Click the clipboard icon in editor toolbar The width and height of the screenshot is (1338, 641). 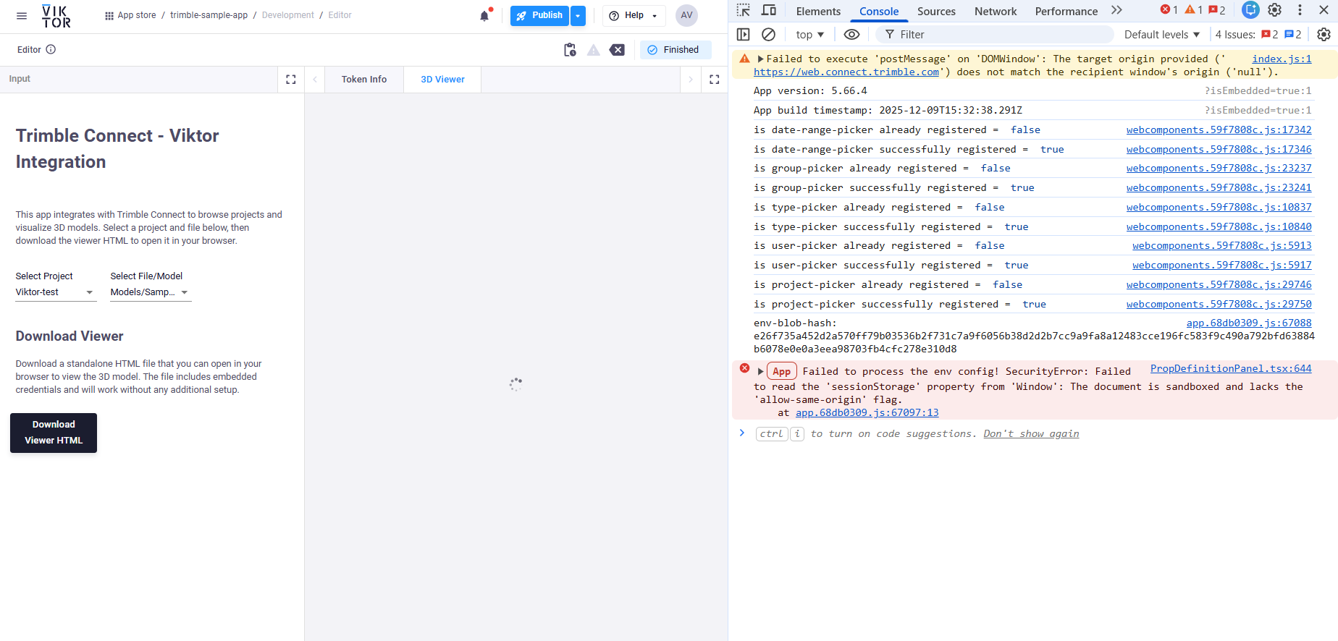pyautogui.click(x=570, y=50)
